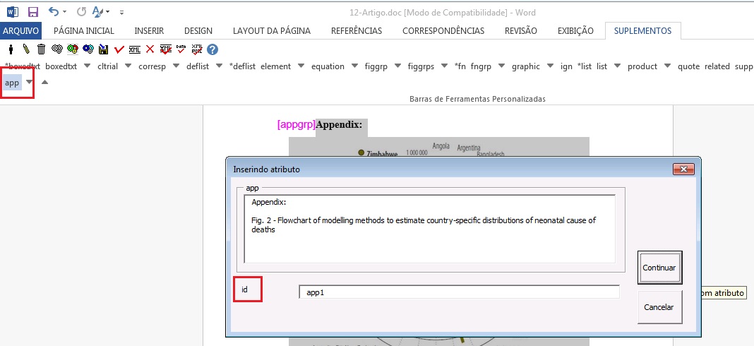The width and height of the screenshot is (754, 346).
Task: Open the dropdown arrow after equation
Action: [354, 66]
